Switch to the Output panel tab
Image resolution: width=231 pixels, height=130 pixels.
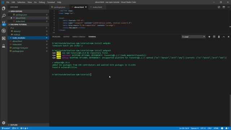pos(66,37)
